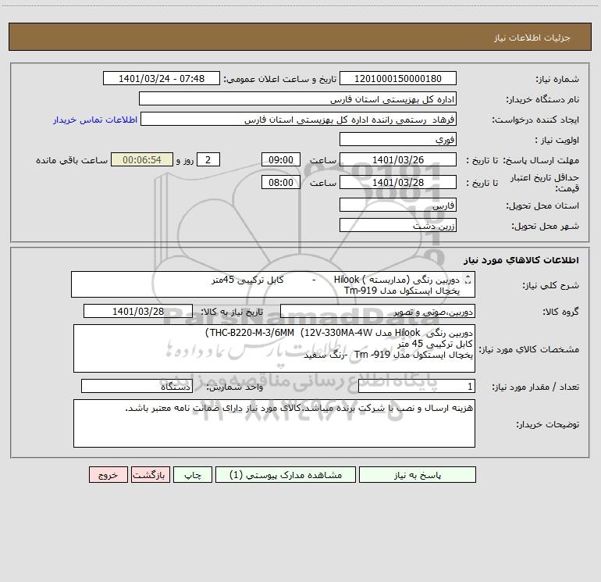The width and height of the screenshot is (601, 582).
Task: Click the 'بازگشت' back button
Action: (x=150, y=475)
